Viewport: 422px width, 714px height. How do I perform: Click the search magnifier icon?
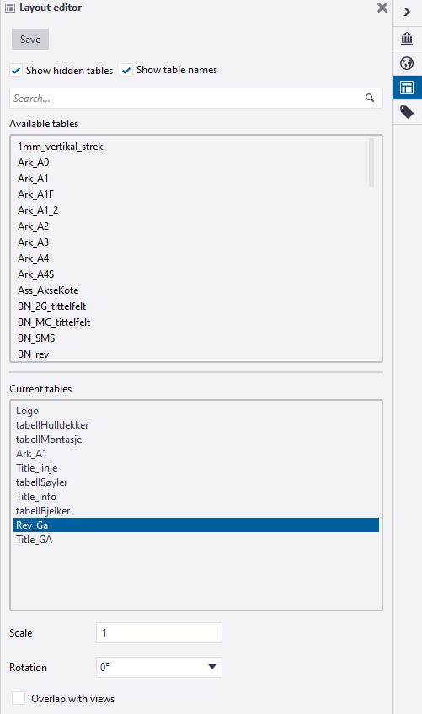[370, 98]
